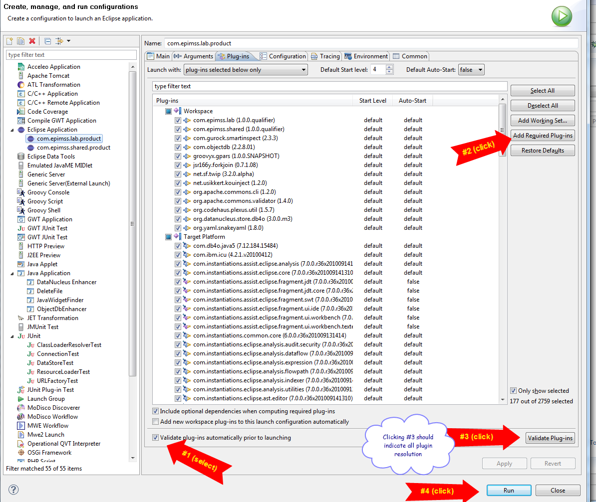The height and width of the screenshot is (502, 596).
Task: Open the Tracing tab
Action: [325, 56]
